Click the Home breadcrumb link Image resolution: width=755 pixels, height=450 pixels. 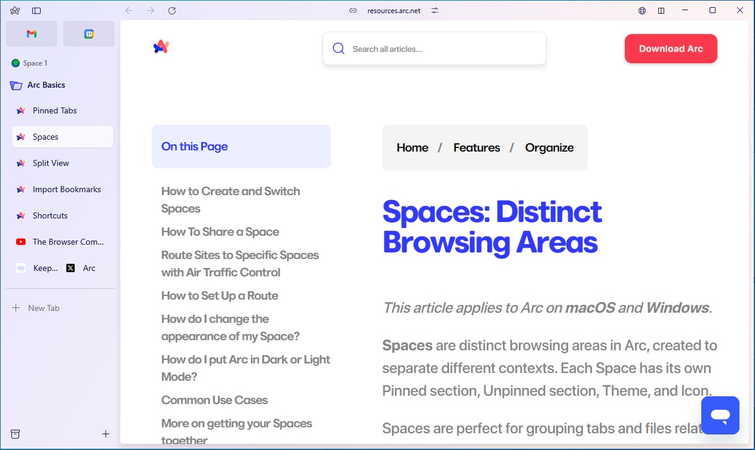coord(412,147)
